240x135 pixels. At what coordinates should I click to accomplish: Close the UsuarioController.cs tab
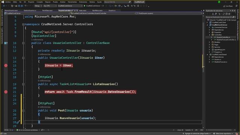pyautogui.click(x=77, y=11)
